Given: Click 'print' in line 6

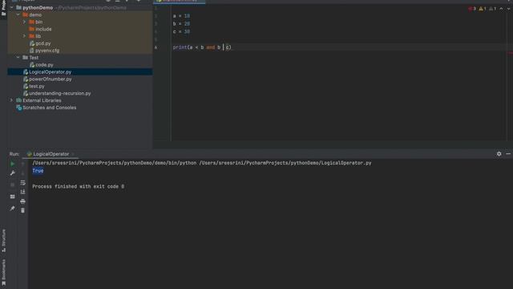Looking at the screenshot, I should pos(180,47).
